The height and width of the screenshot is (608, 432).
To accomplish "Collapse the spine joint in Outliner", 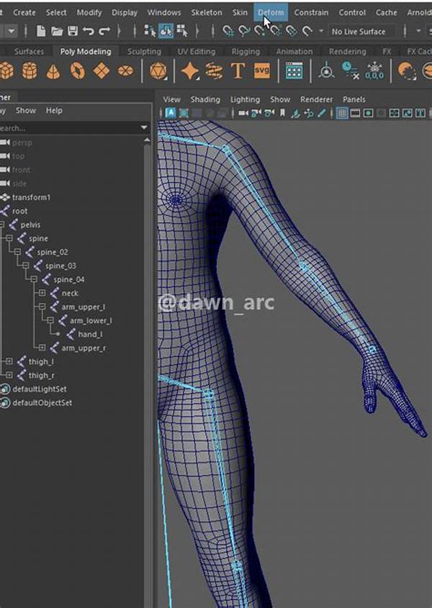I will tap(9, 238).
